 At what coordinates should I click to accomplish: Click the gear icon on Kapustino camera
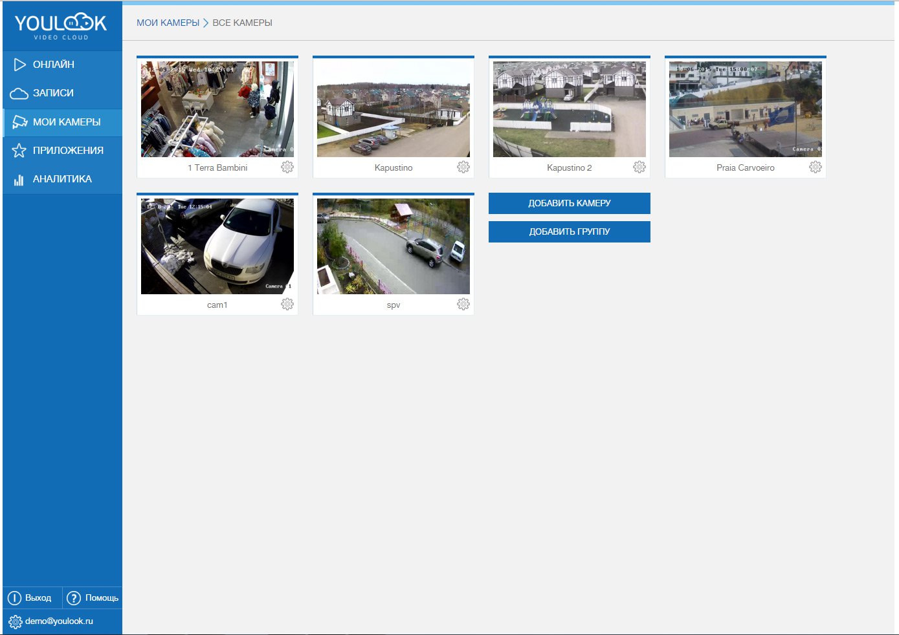[463, 167]
